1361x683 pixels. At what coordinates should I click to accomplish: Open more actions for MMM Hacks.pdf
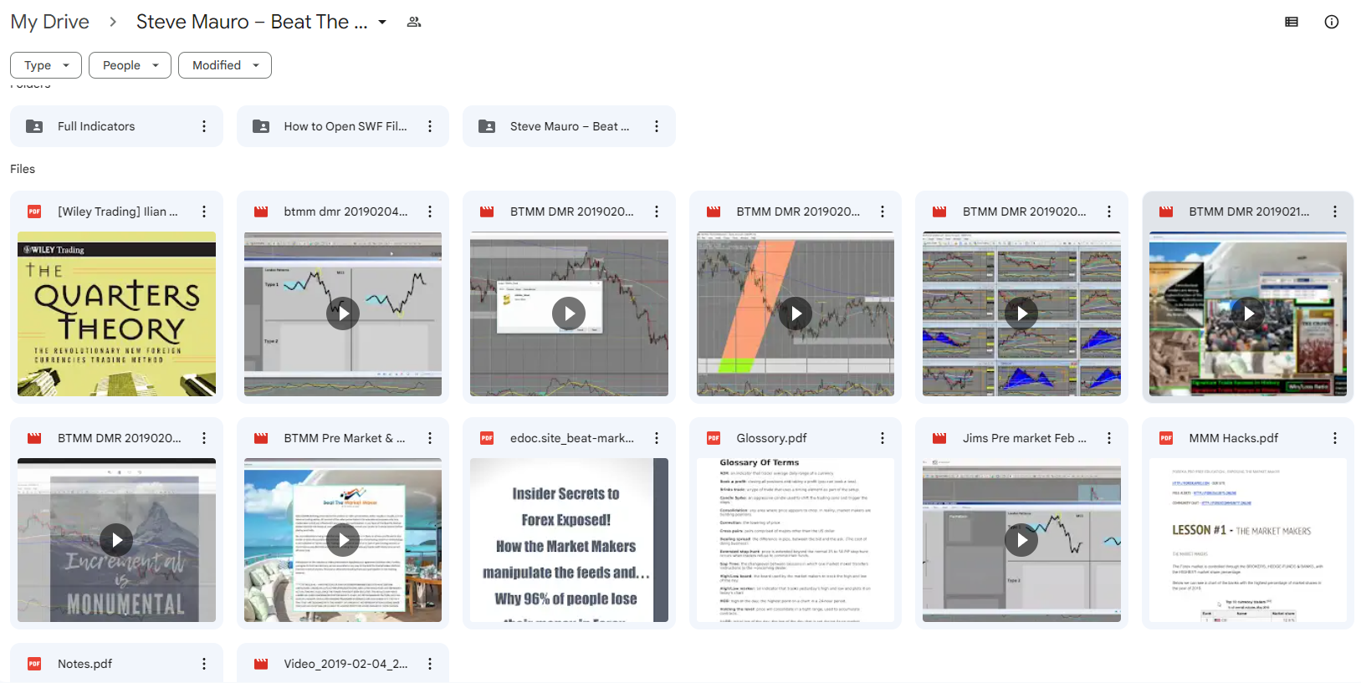(1335, 438)
